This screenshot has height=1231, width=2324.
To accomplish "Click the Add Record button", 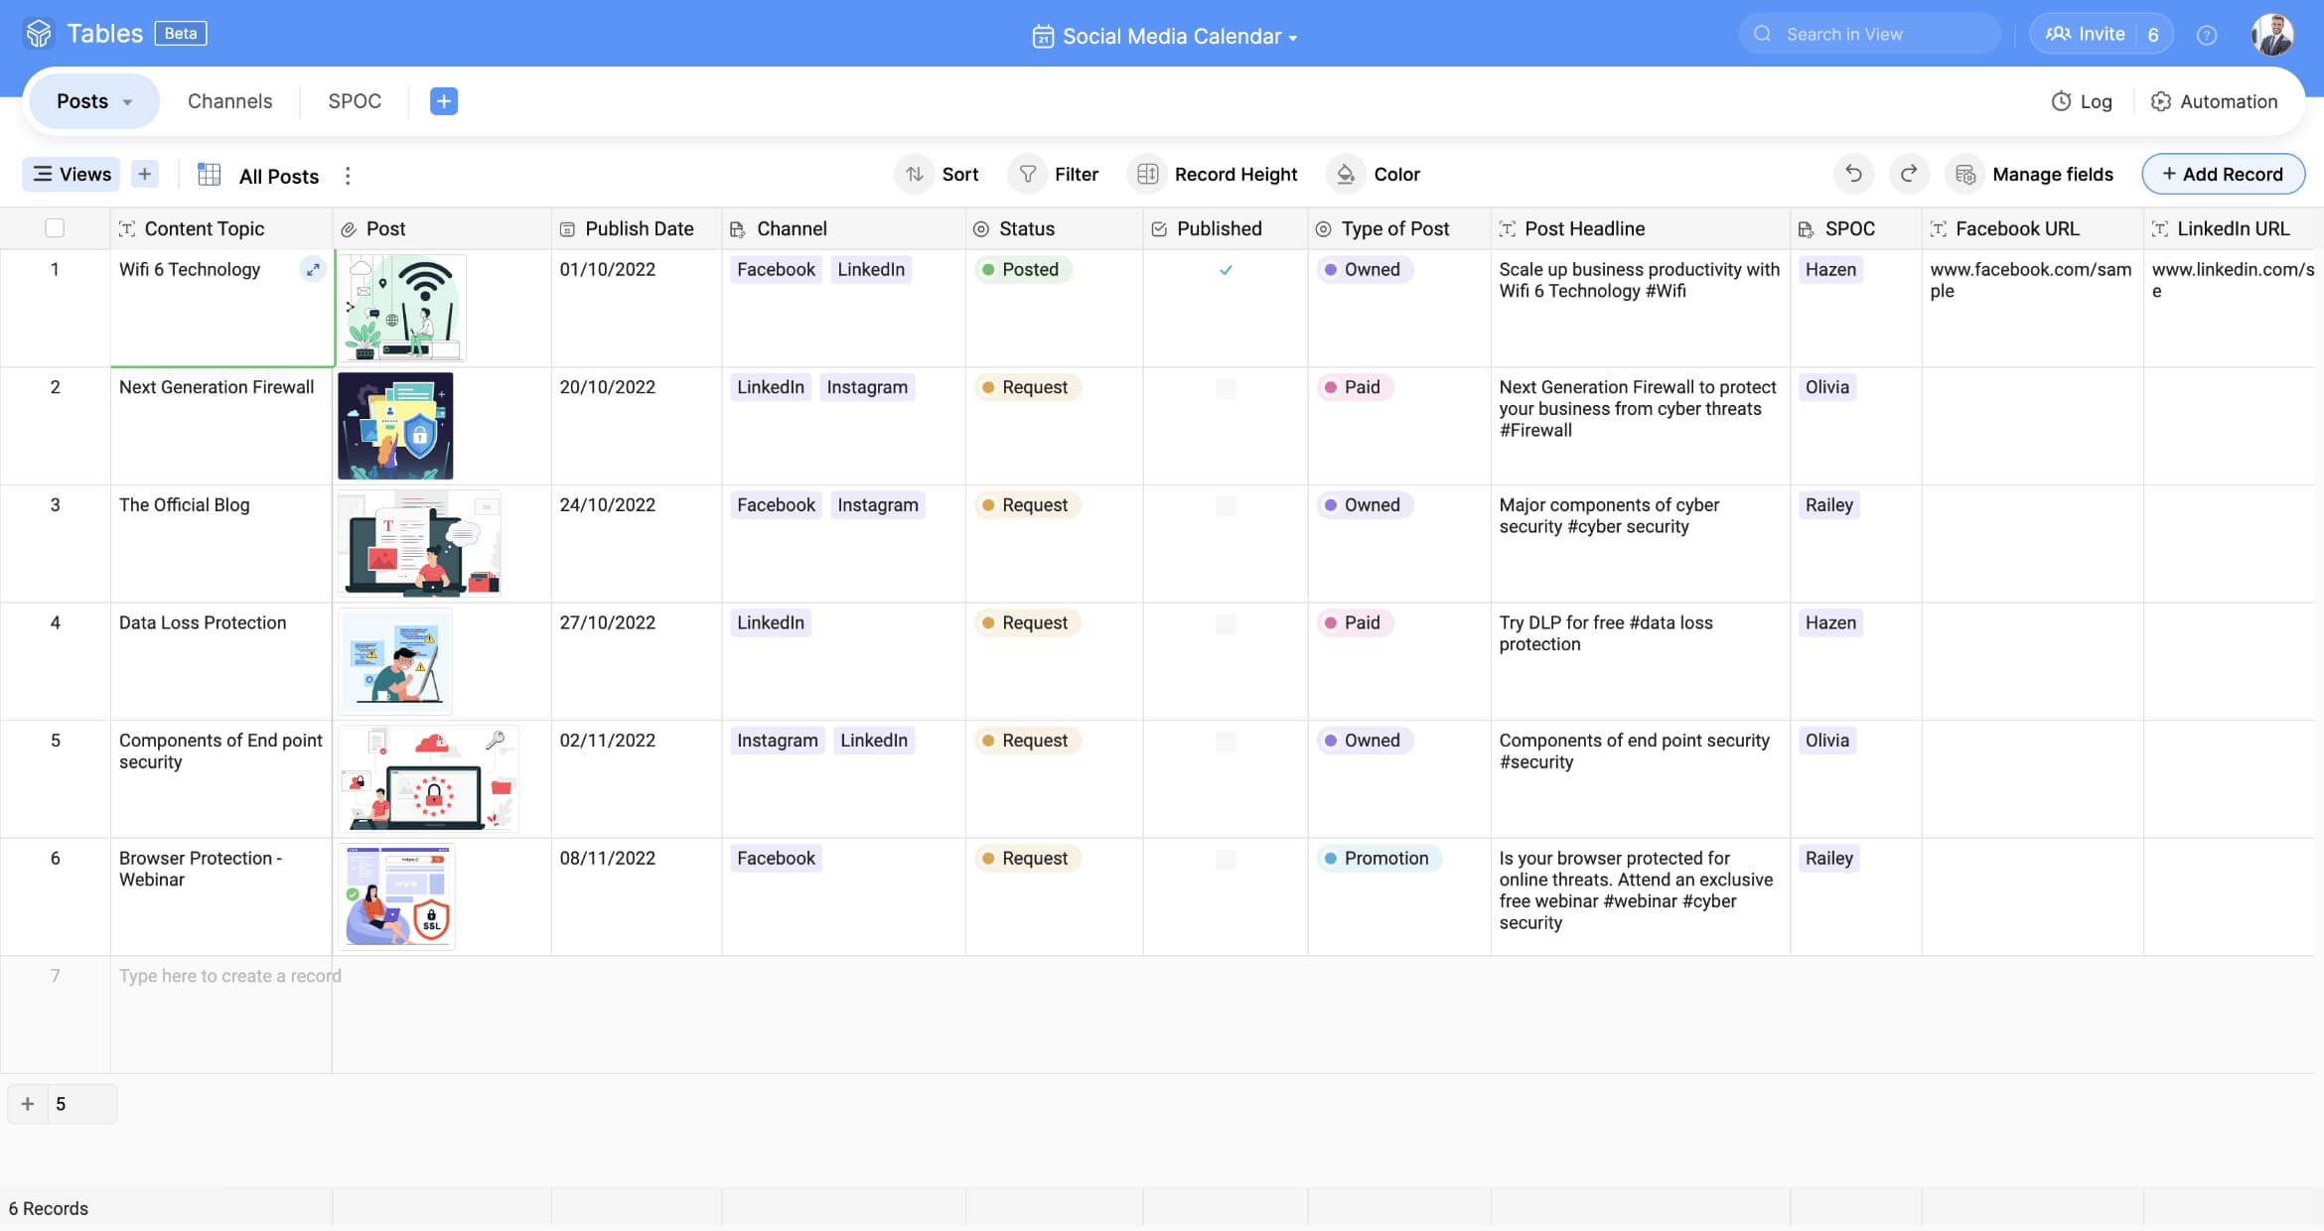I will coord(2223,174).
